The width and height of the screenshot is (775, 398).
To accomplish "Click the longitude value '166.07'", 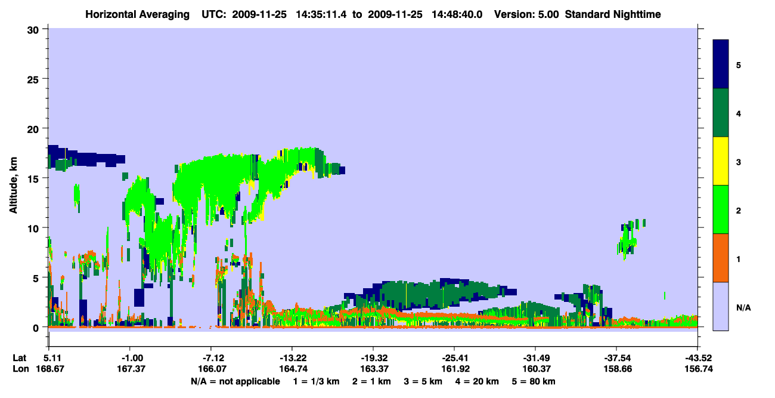I will (x=211, y=369).
